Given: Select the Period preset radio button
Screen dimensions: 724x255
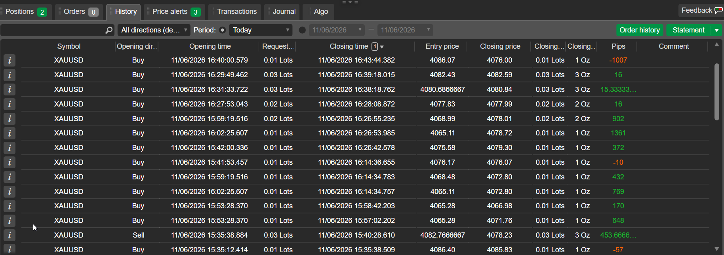Looking at the screenshot, I should (x=223, y=30).
